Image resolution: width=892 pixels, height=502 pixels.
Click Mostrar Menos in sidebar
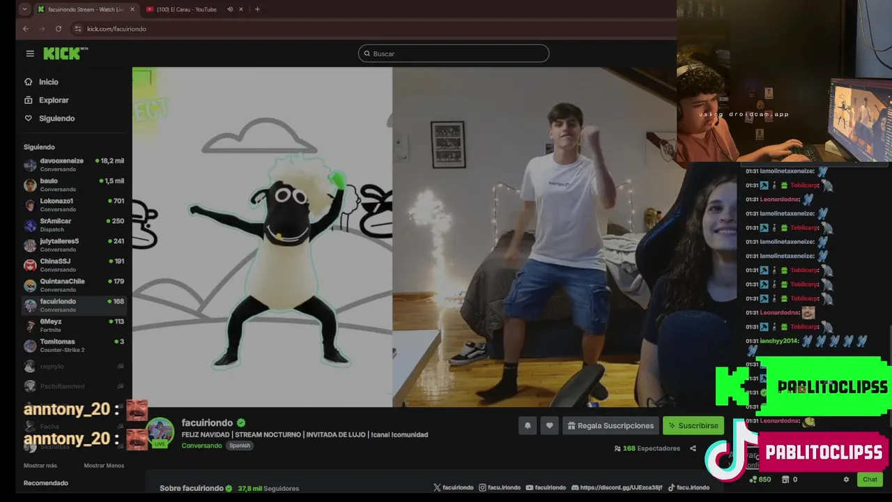[104, 466]
